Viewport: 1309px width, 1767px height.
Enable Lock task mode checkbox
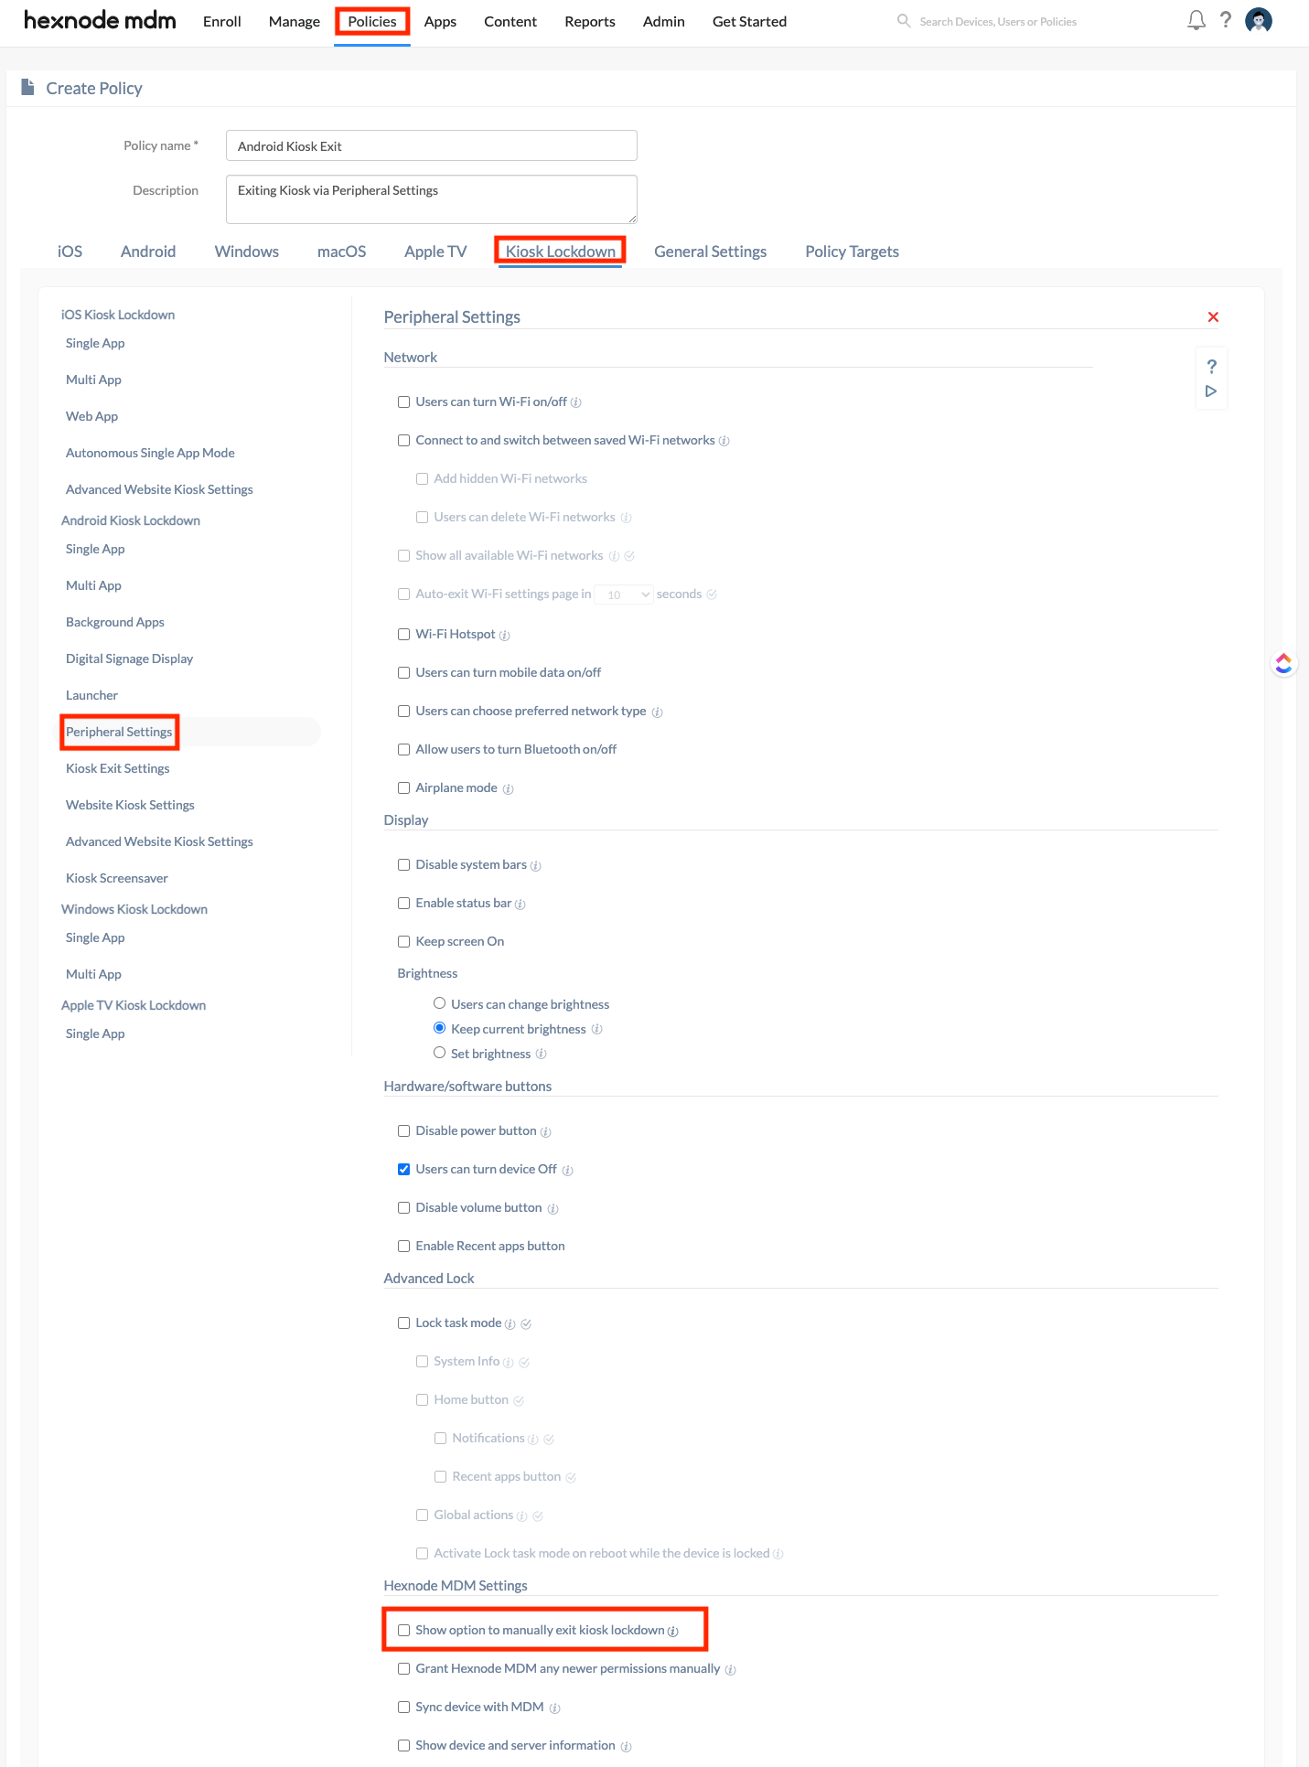click(x=403, y=1323)
